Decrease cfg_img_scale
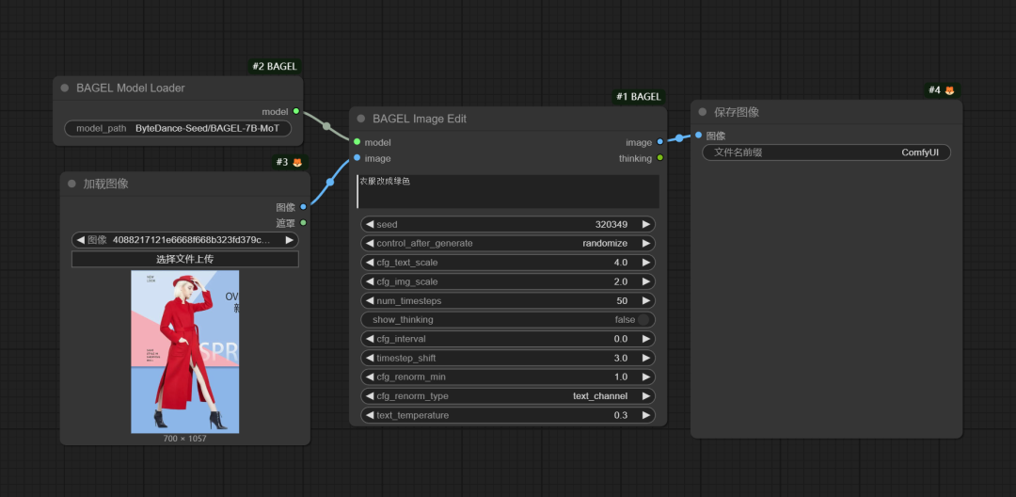This screenshot has height=497, width=1016. 370,281
